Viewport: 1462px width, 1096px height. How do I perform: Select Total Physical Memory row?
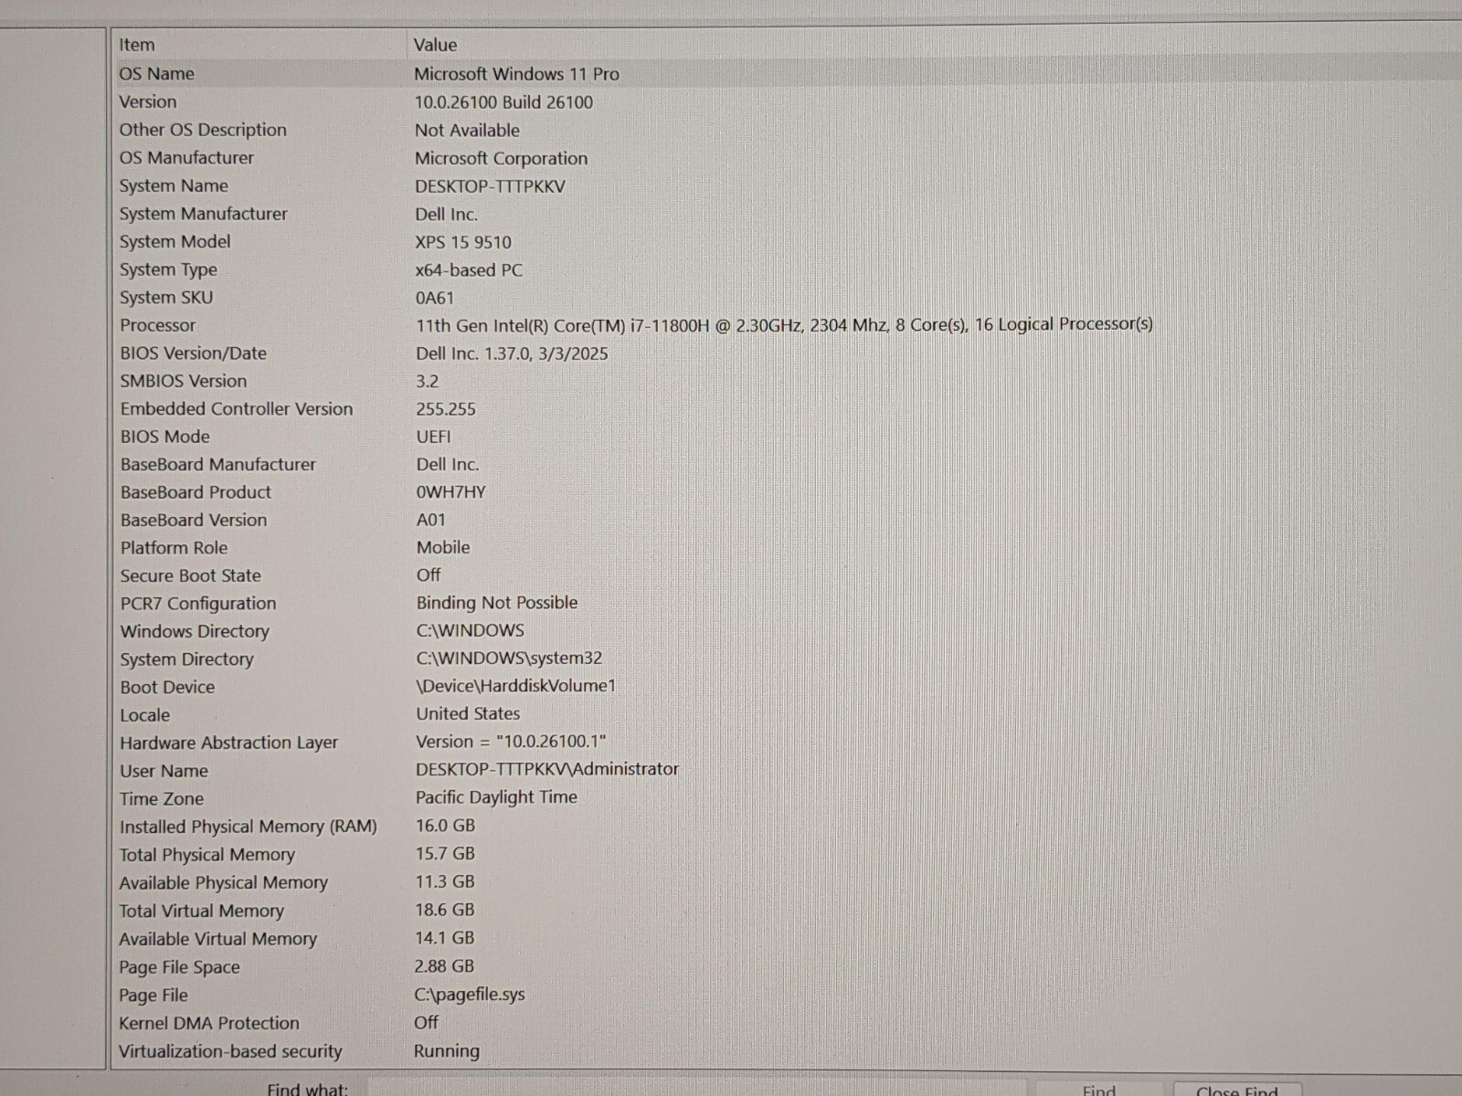pos(786,855)
